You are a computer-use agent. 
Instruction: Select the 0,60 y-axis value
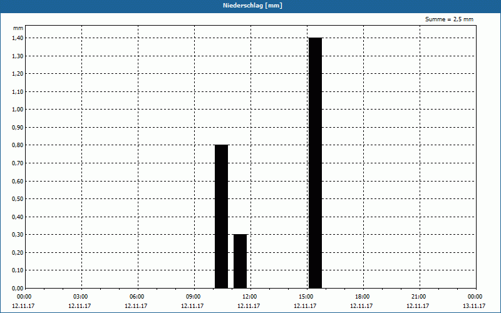(x=18, y=181)
